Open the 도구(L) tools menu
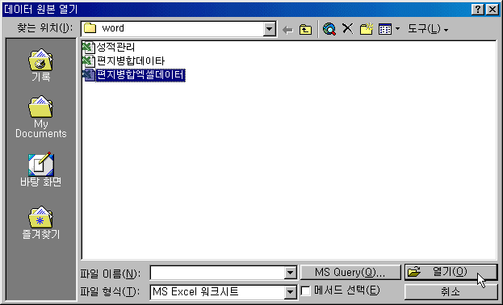The image size is (503, 305). (x=428, y=29)
